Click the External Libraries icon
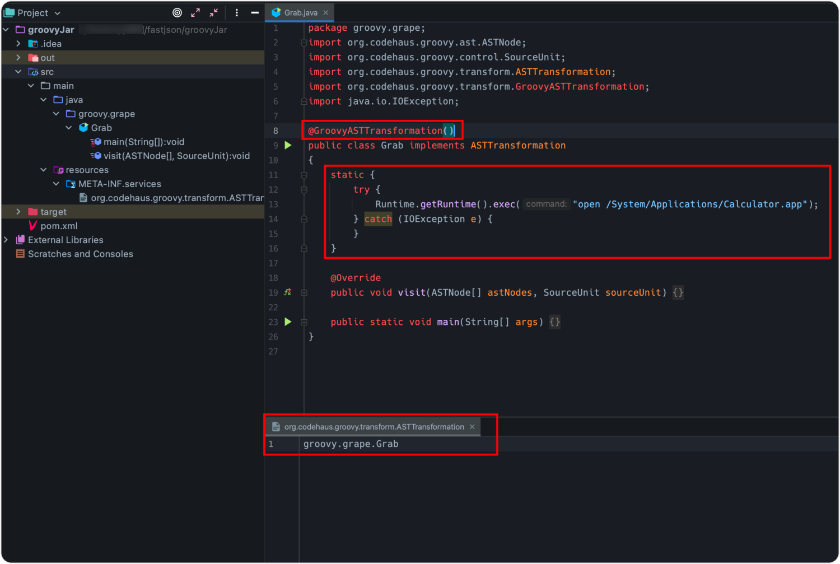The width and height of the screenshot is (840, 564). pyautogui.click(x=21, y=240)
